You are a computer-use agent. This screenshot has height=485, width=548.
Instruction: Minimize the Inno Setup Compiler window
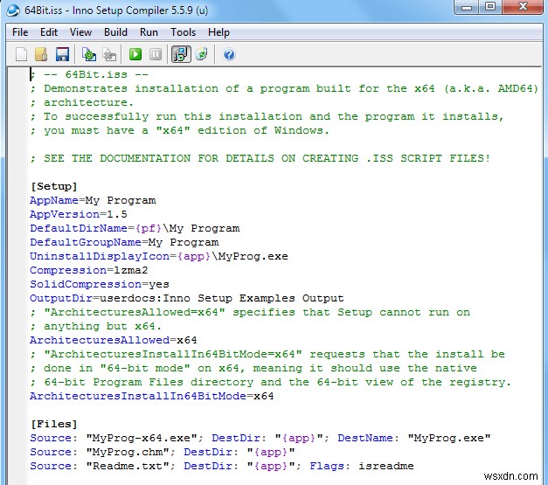(467, 7)
